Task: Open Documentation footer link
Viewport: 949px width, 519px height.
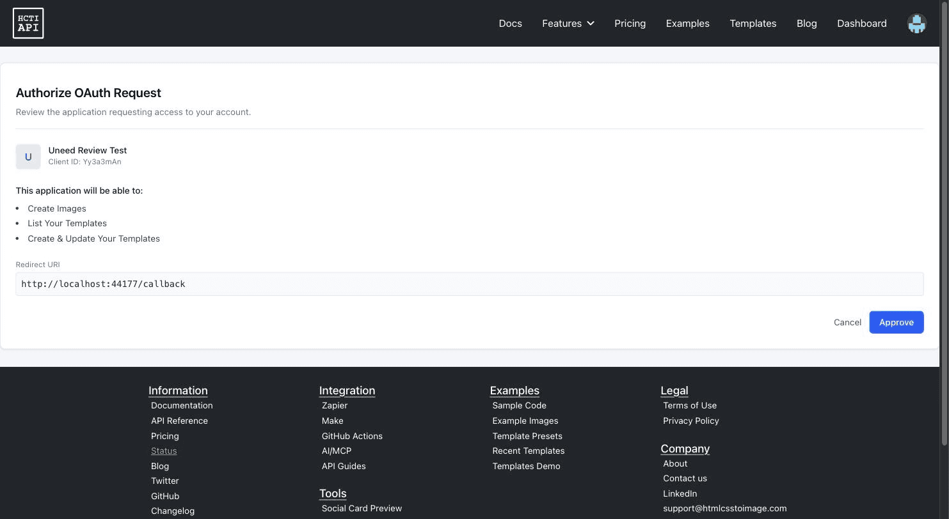Action: 182,405
